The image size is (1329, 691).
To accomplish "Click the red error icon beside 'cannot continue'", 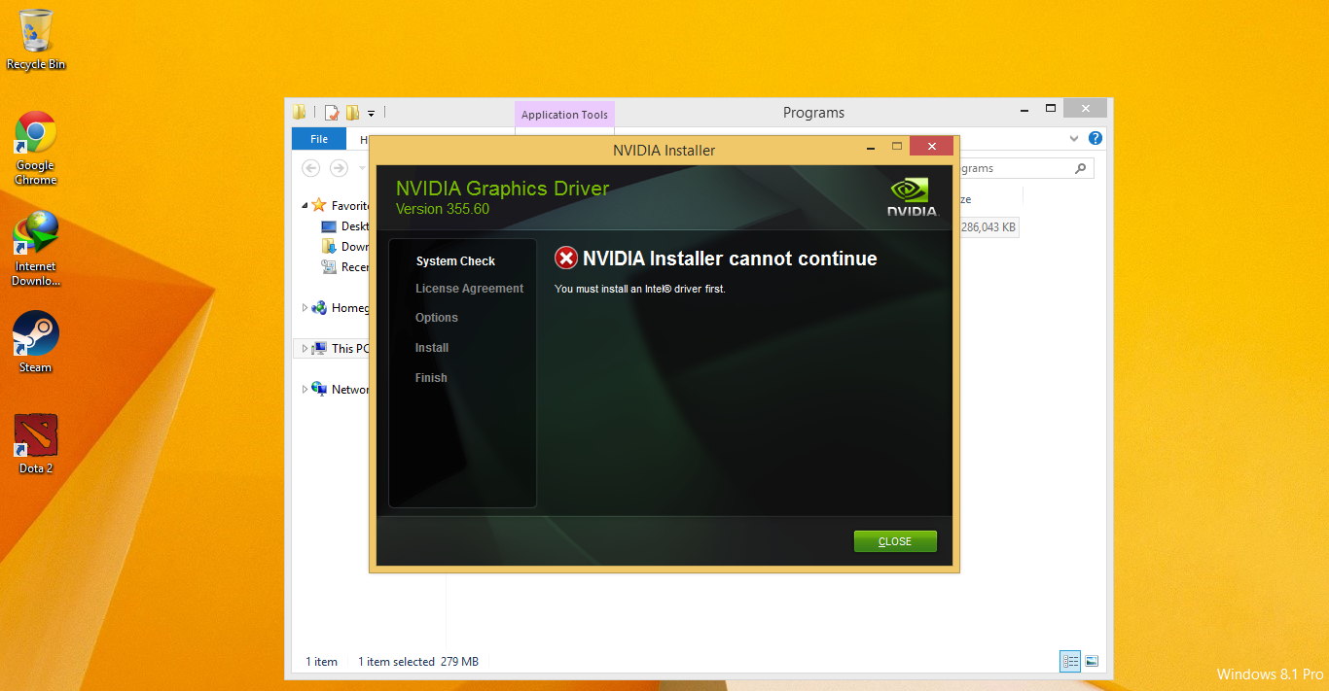I will pyautogui.click(x=565, y=258).
